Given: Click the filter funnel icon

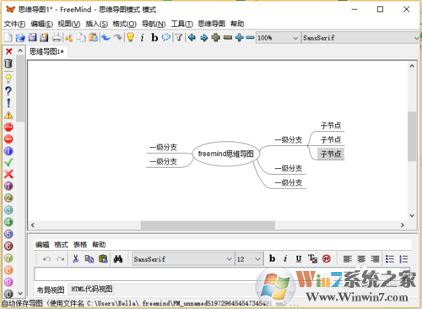Looking at the screenshot, I should (179, 37).
